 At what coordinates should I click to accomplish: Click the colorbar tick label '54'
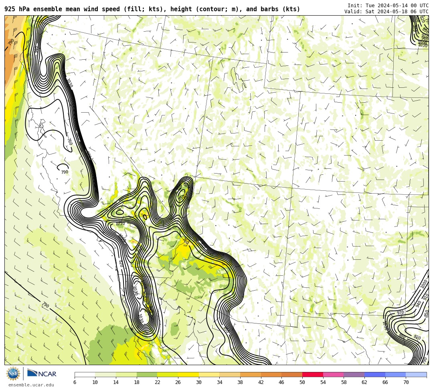pyautogui.click(x=323, y=382)
